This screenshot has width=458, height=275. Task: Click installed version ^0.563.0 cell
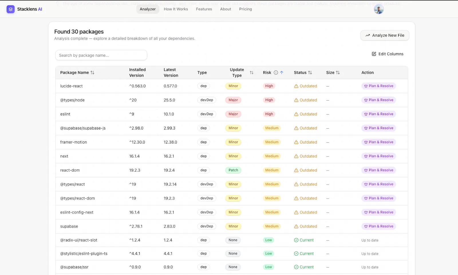coord(137,86)
